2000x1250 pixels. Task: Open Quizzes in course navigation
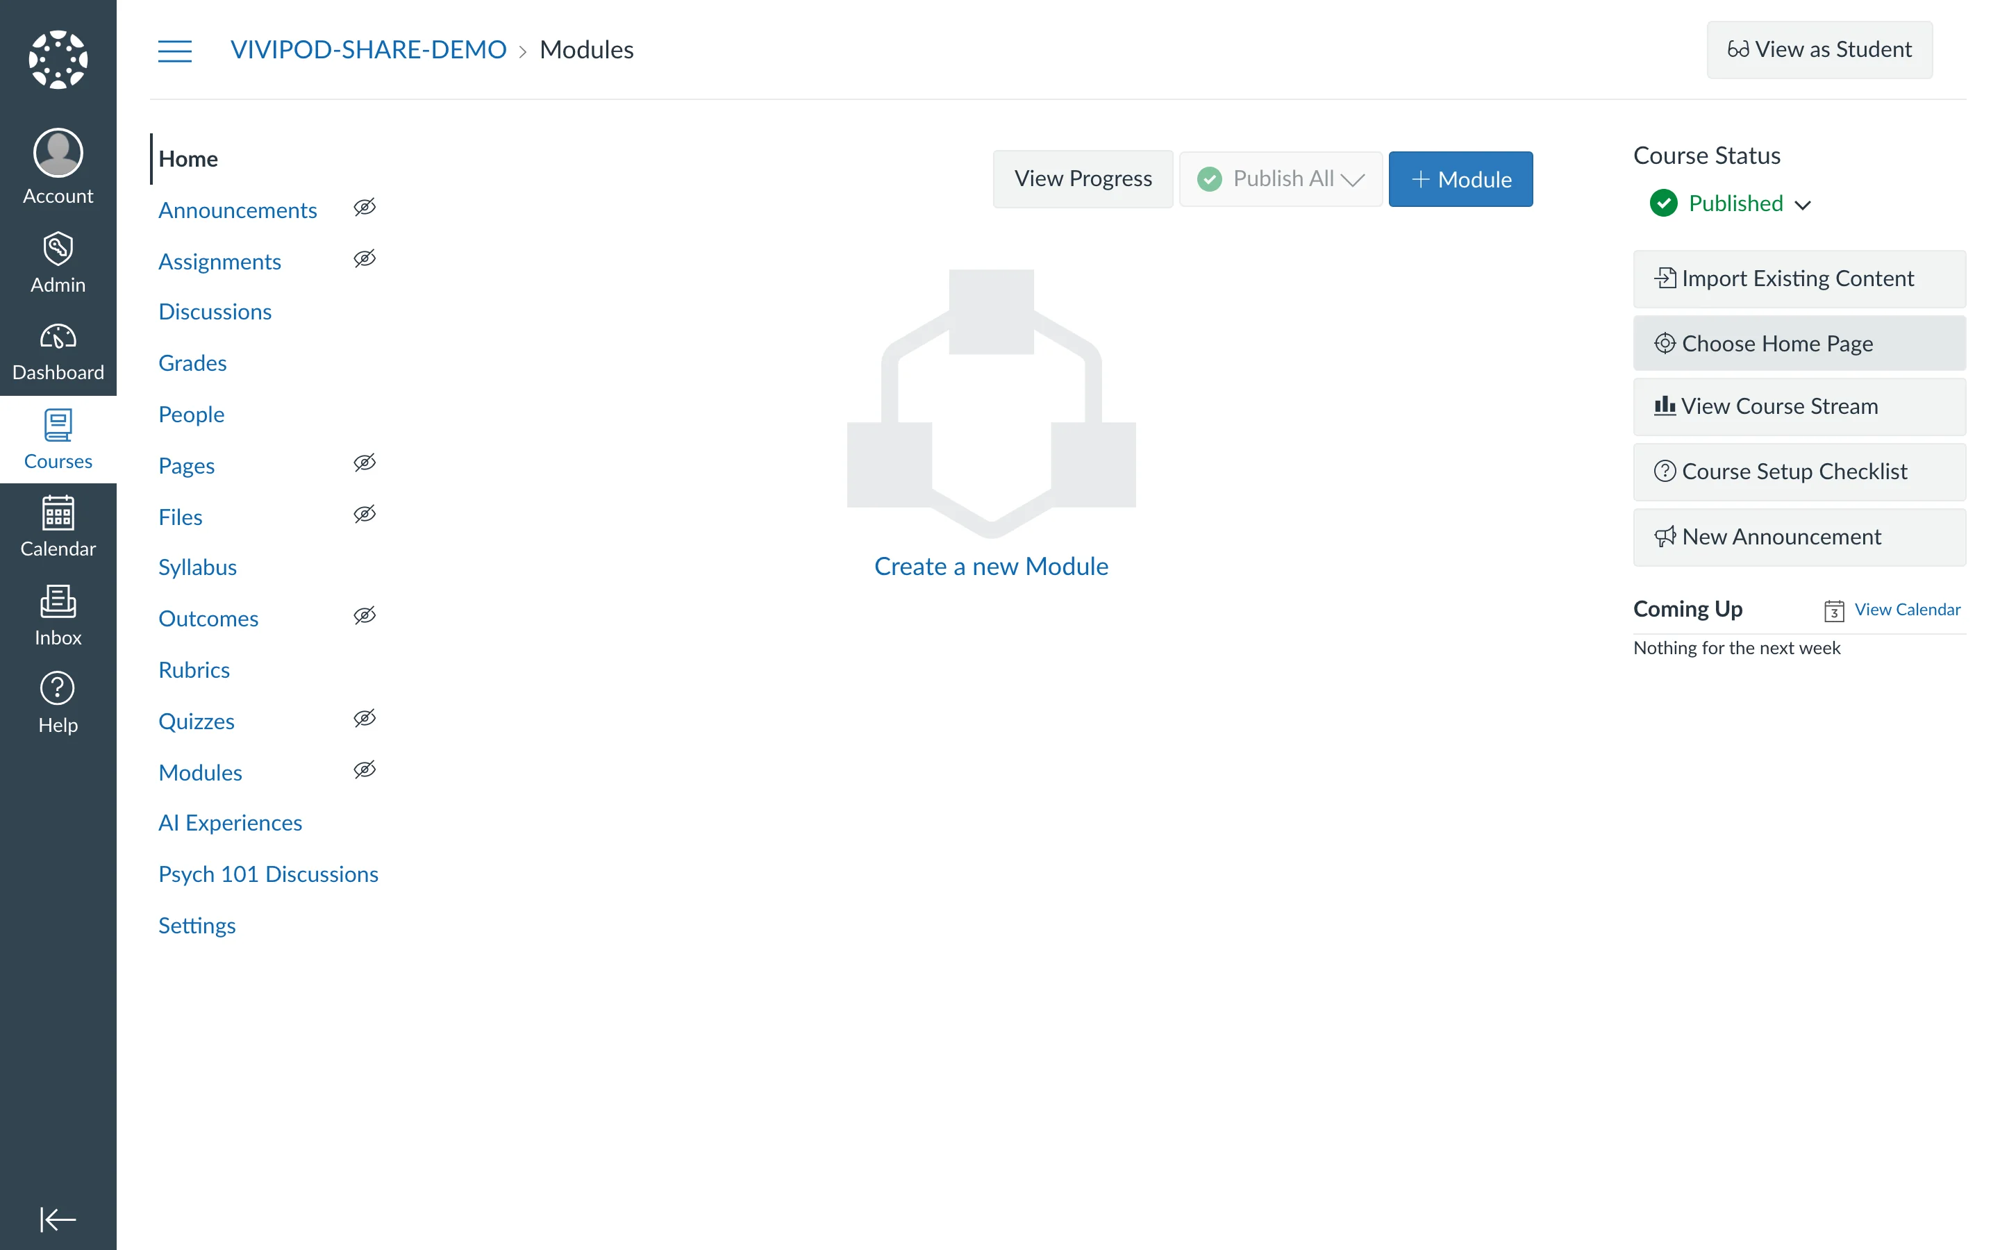point(196,721)
